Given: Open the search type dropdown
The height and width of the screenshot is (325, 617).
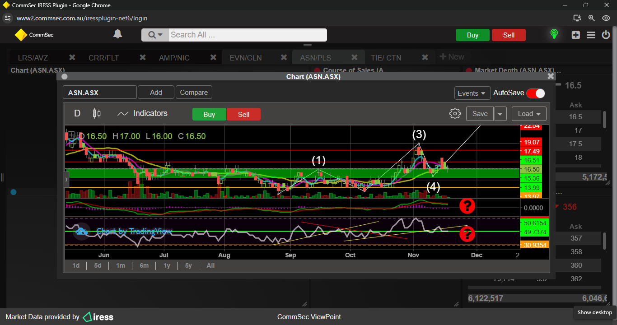Looking at the screenshot, I should [155, 35].
